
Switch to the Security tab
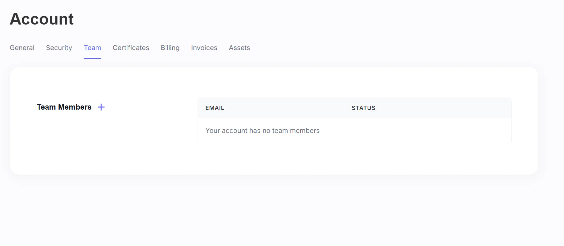[x=59, y=48]
